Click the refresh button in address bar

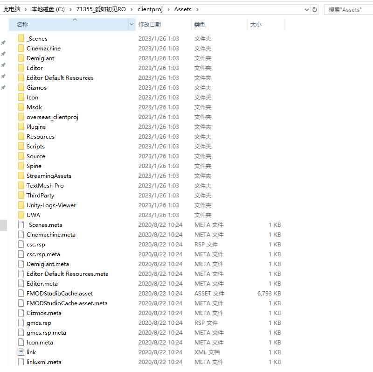(x=315, y=9)
